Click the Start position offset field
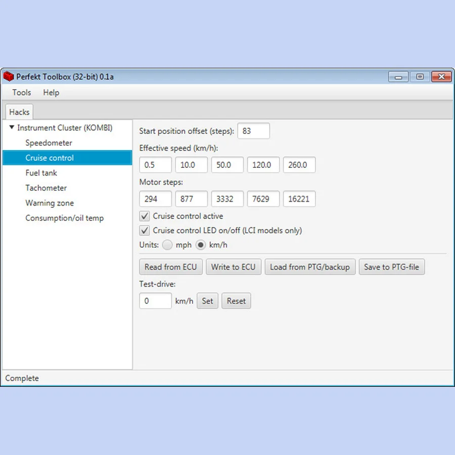This screenshot has width=455, height=455. (x=254, y=131)
